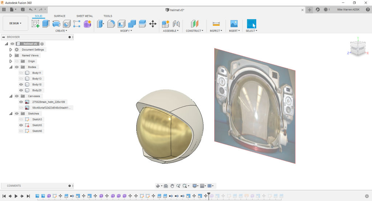Open the ASSEMBLE menu
The height and width of the screenshot is (201, 372).
point(171,31)
